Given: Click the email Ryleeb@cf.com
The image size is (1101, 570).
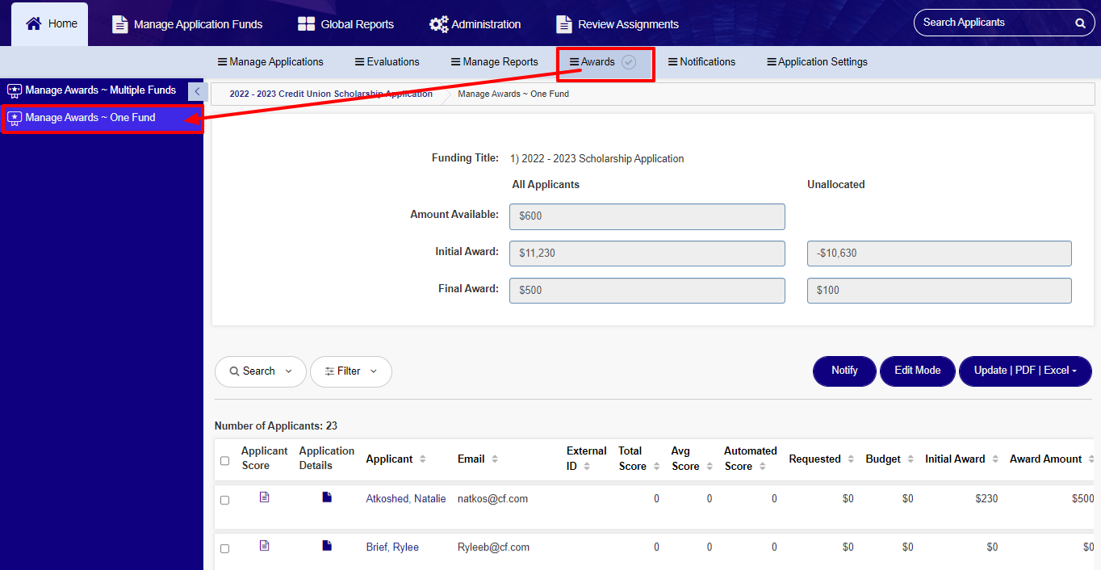Looking at the screenshot, I should [493, 547].
